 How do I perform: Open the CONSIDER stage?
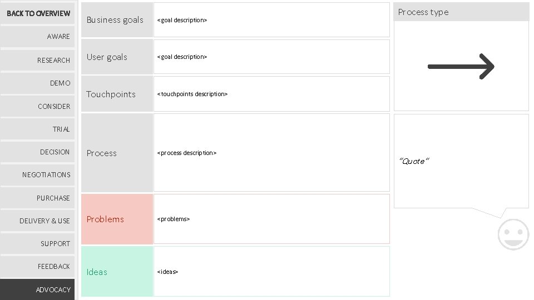38,106
